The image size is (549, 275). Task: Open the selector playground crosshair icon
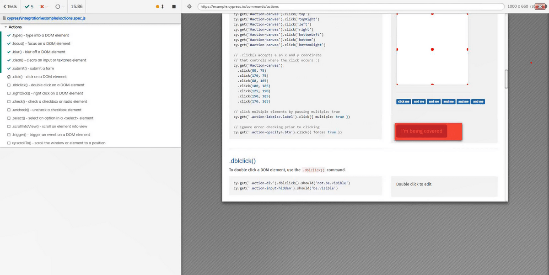point(189,6)
